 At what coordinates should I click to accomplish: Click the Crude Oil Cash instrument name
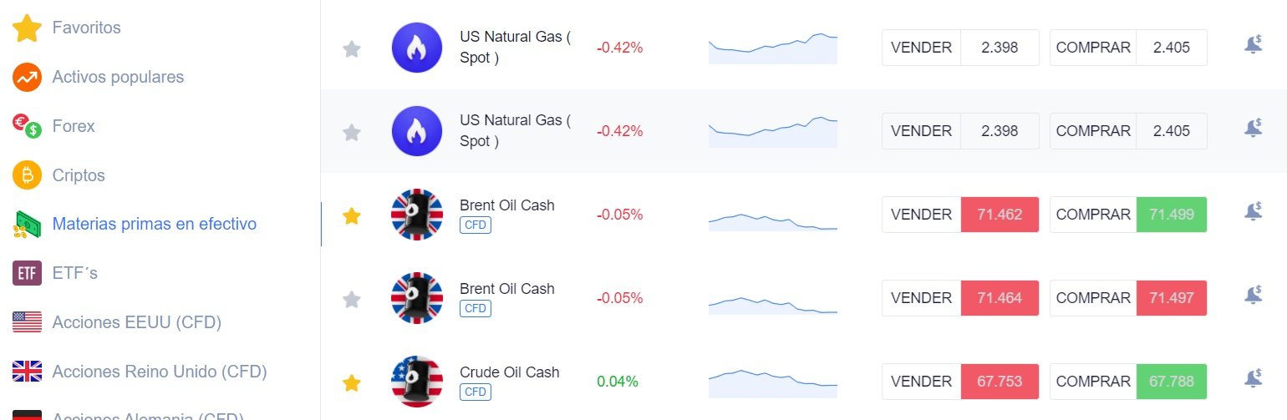click(509, 372)
